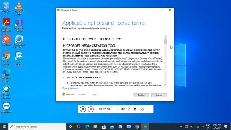Stop the screen recording

point(91,109)
